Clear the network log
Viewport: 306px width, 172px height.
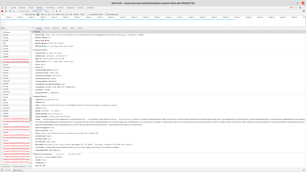(6, 11)
